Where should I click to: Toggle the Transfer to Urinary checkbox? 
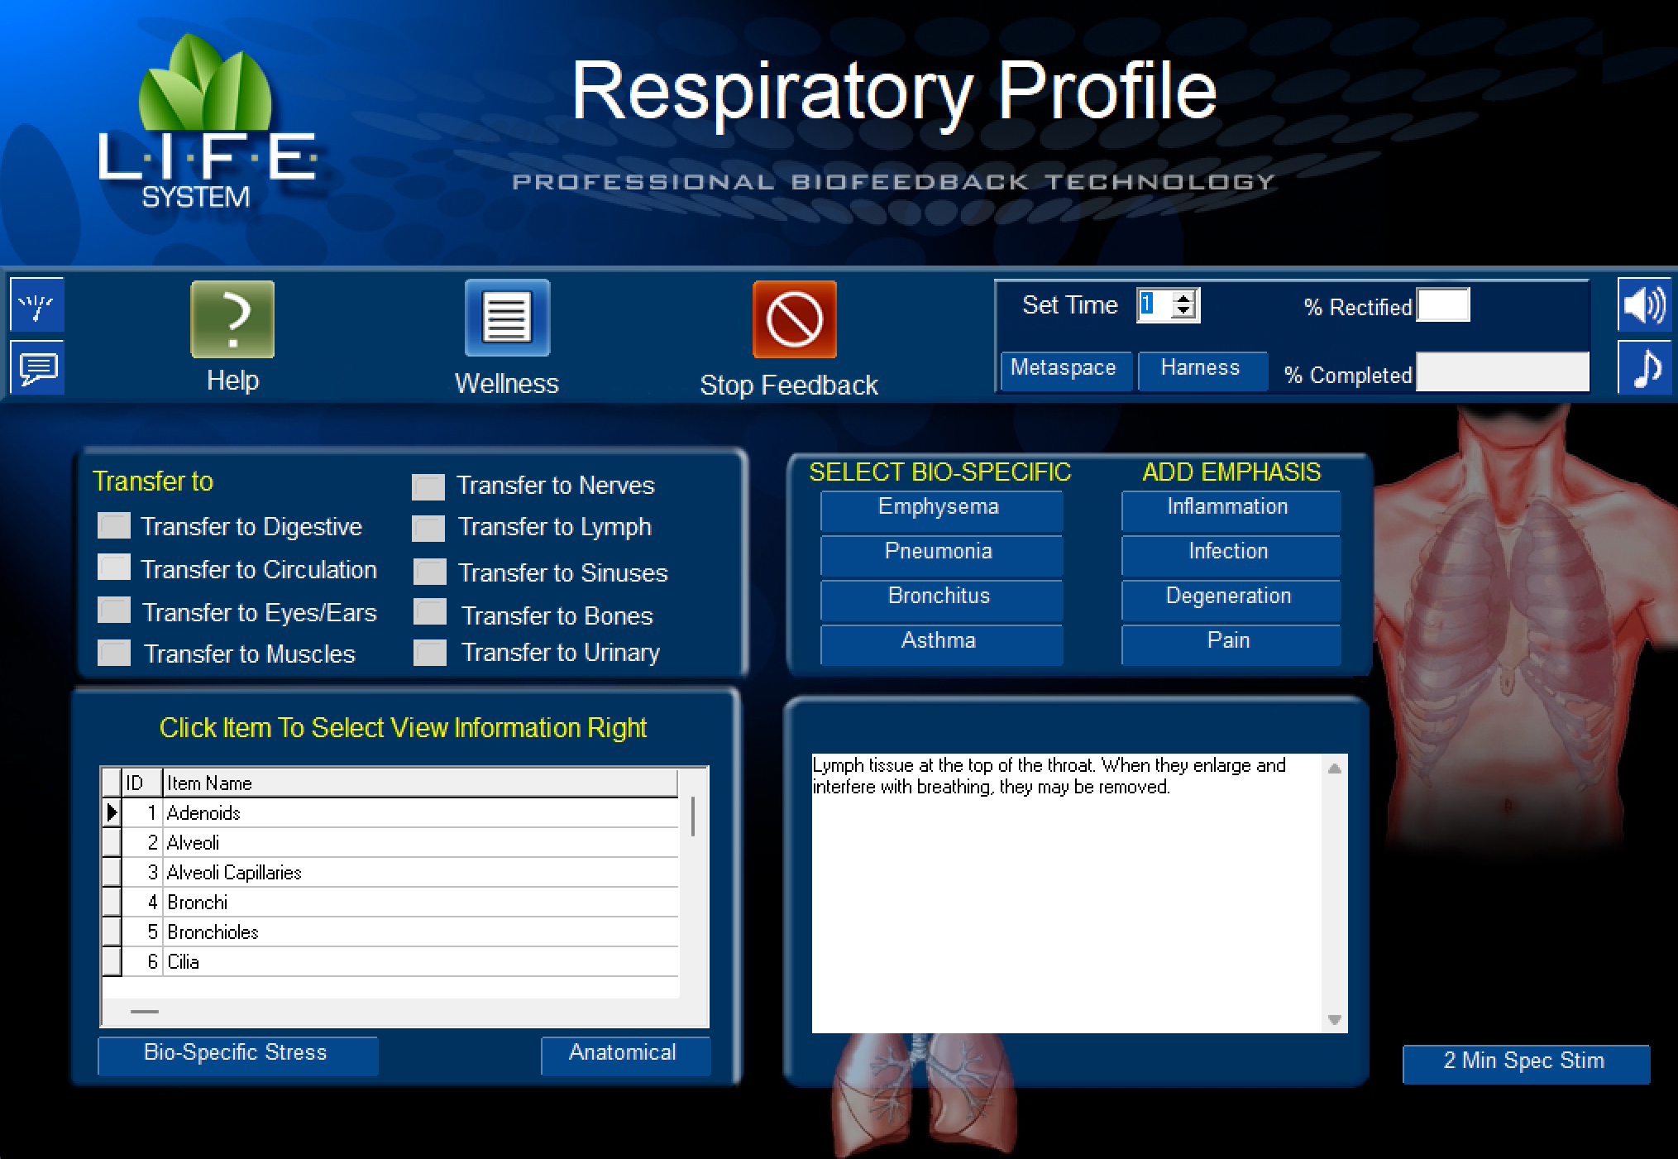(428, 652)
